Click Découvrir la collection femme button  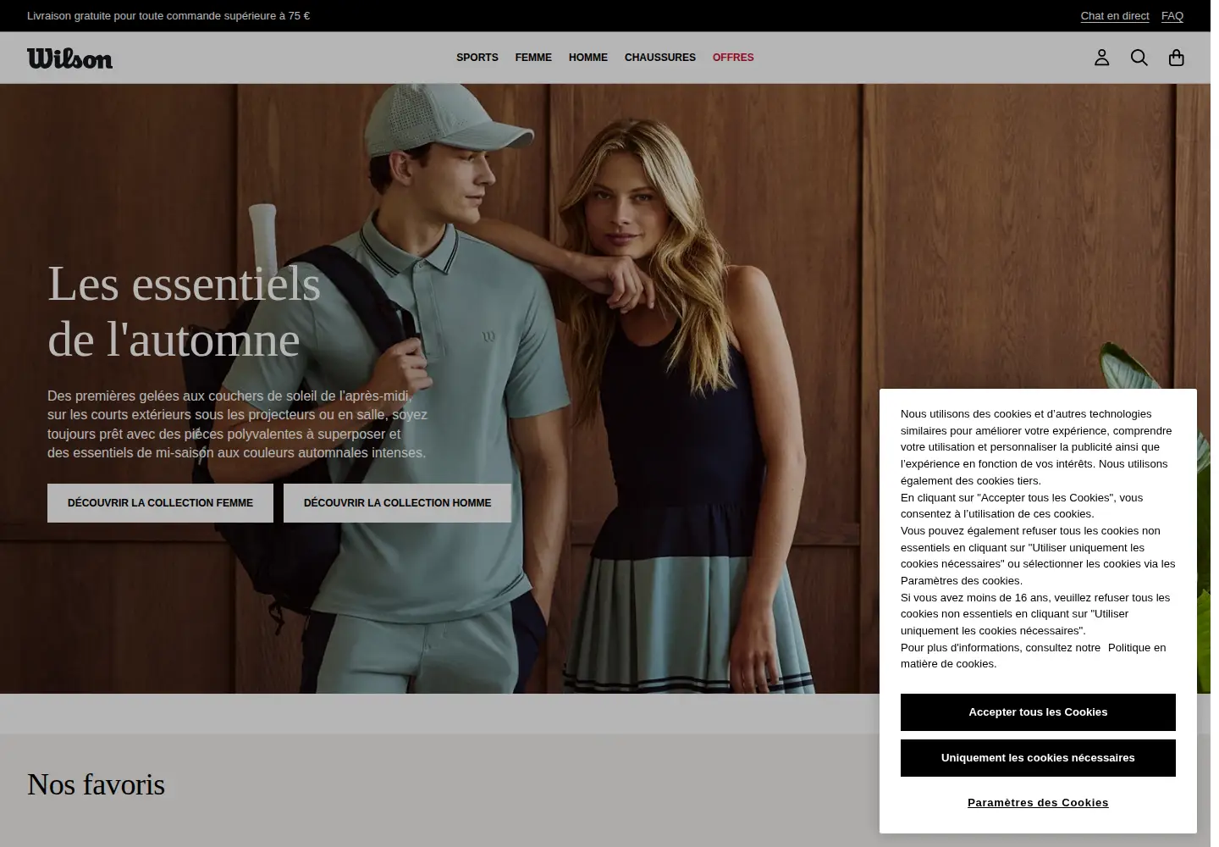160,503
